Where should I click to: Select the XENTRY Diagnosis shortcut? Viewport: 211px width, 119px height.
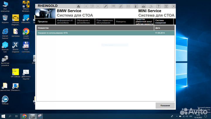[16, 47]
